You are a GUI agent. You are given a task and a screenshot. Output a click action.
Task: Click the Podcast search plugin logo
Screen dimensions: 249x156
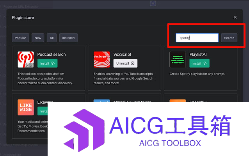coord(26,60)
